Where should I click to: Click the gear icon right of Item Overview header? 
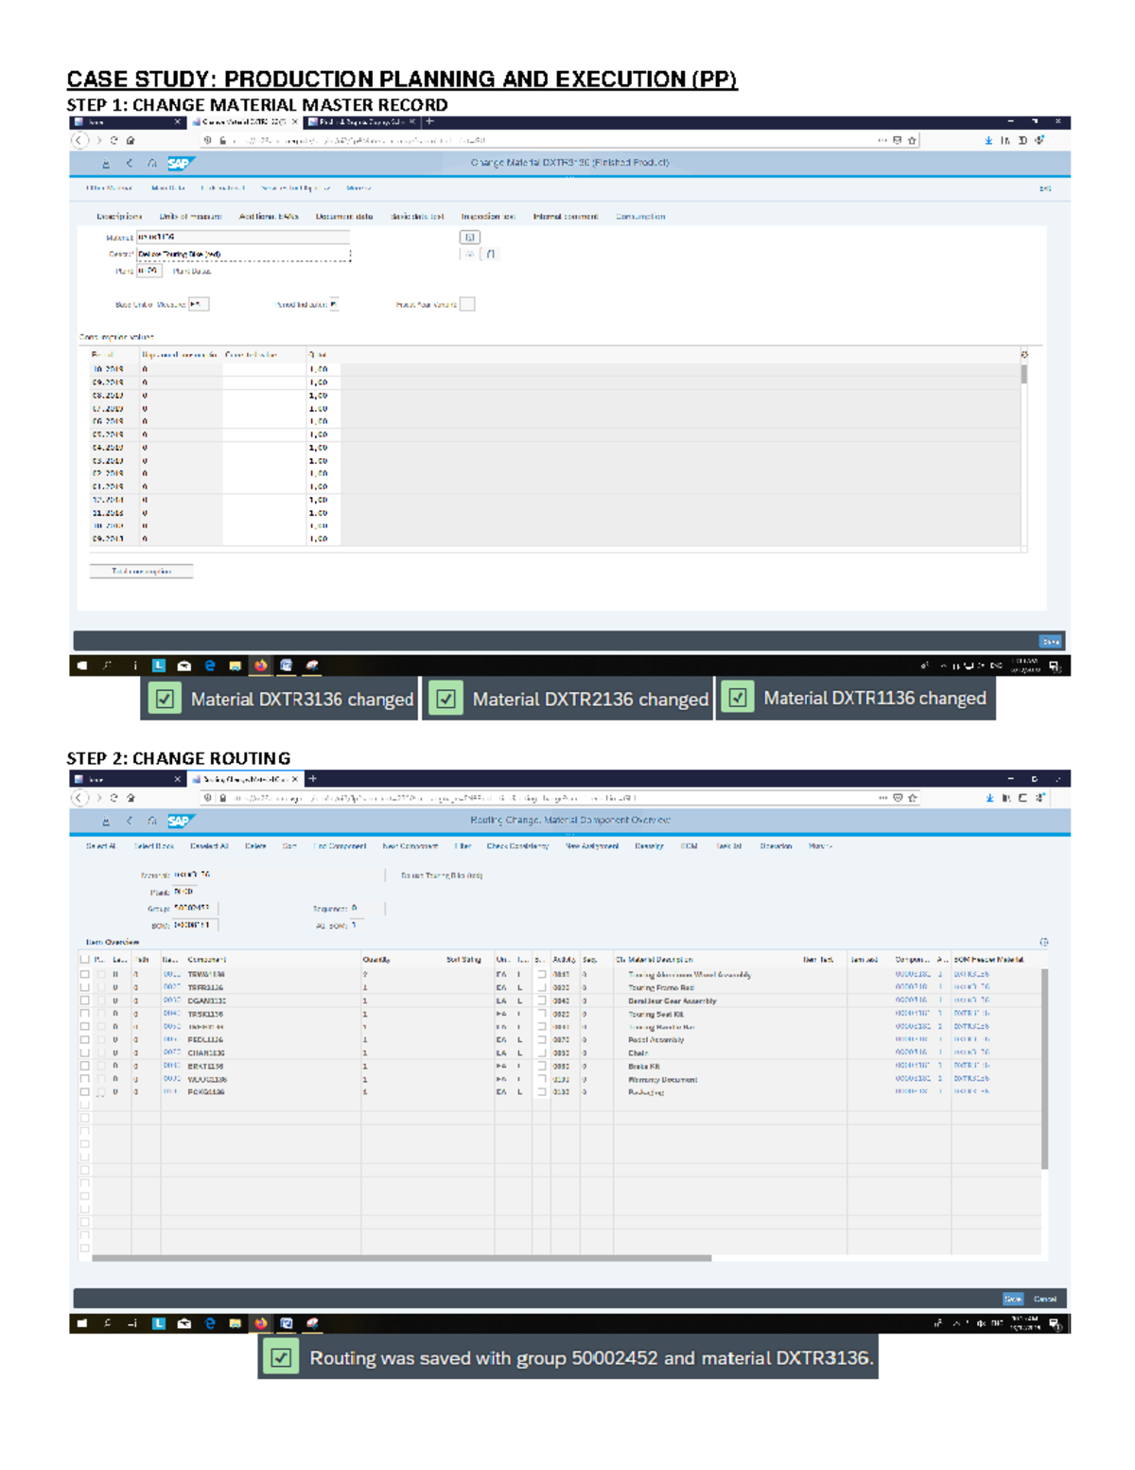pos(1043,943)
